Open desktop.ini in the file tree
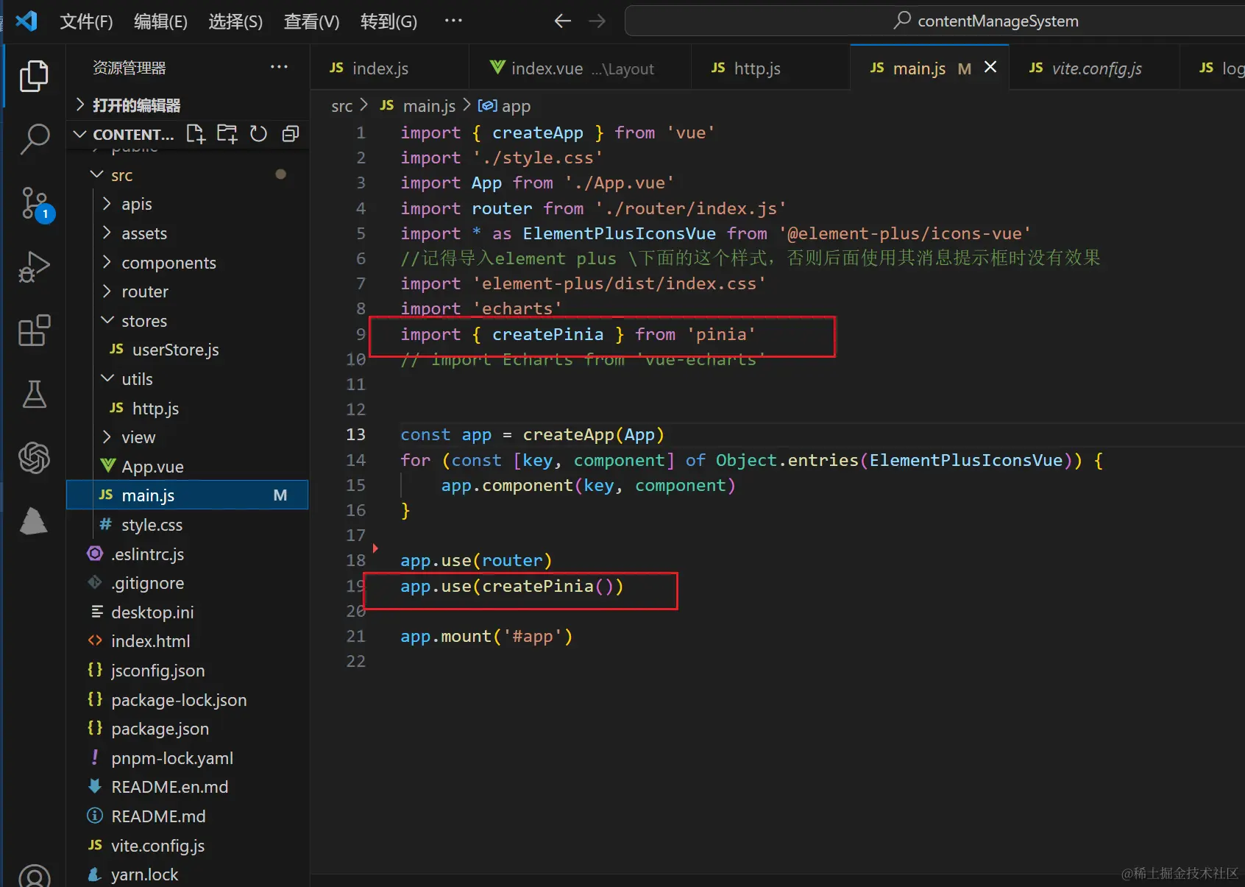Viewport: 1245px width, 887px height. (188, 612)
